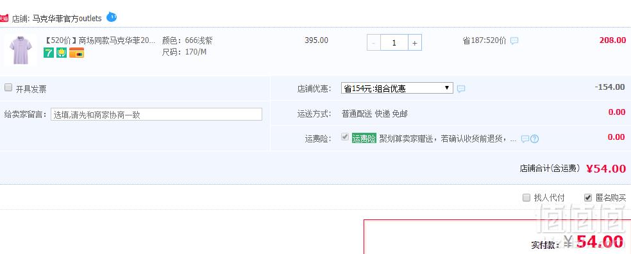Click the item subtotal 208.00
The height and width of the screenshot is (254, 631).
(x=612, y=40)
